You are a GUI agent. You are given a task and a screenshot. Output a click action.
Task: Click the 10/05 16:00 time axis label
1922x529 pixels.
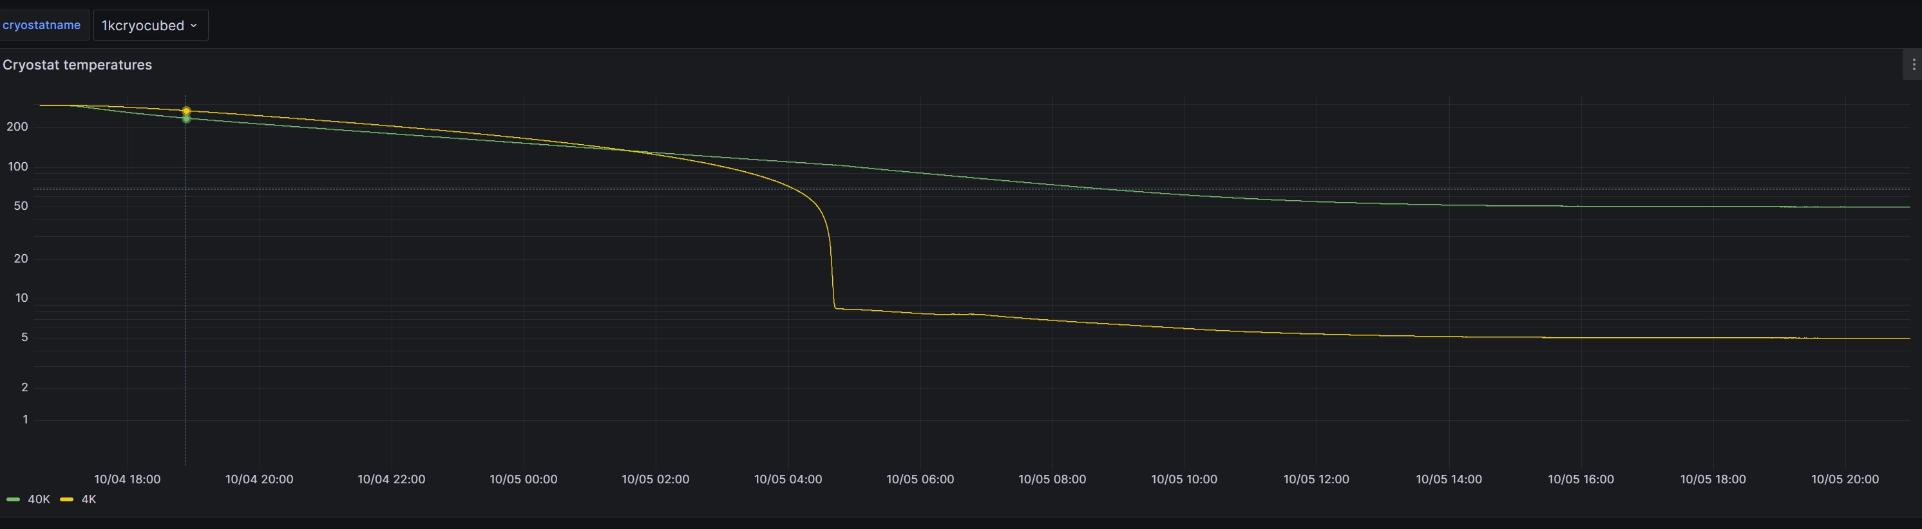(x=1581, y=479)
